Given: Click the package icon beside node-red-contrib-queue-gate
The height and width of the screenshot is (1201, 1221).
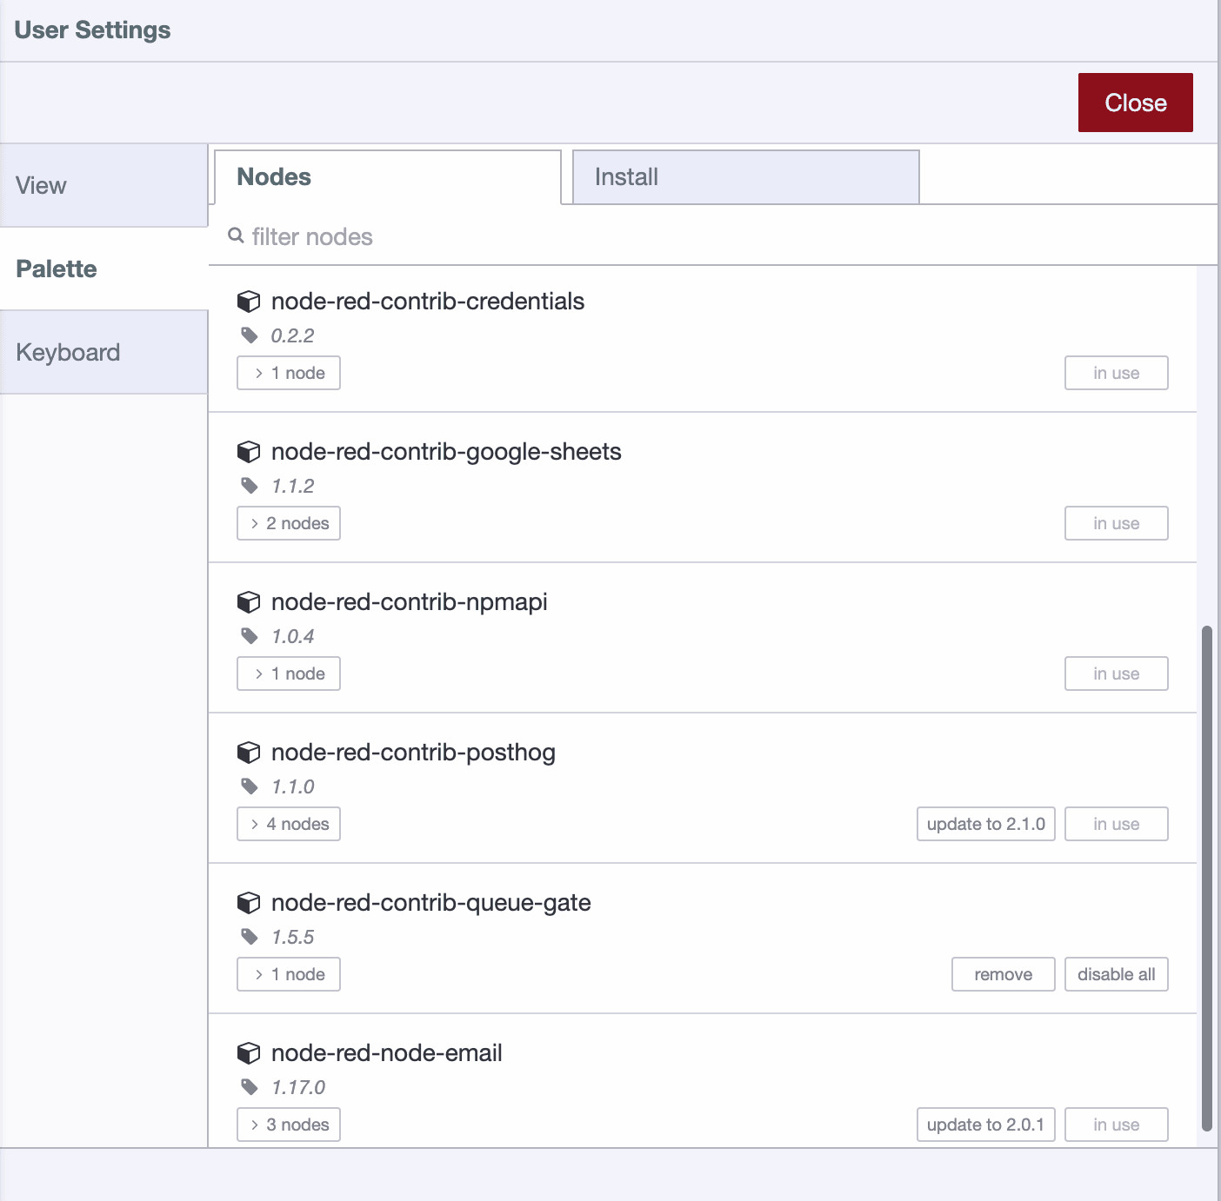Looking at the screenshot, I should pyautogui.click(x=250, y=903).
